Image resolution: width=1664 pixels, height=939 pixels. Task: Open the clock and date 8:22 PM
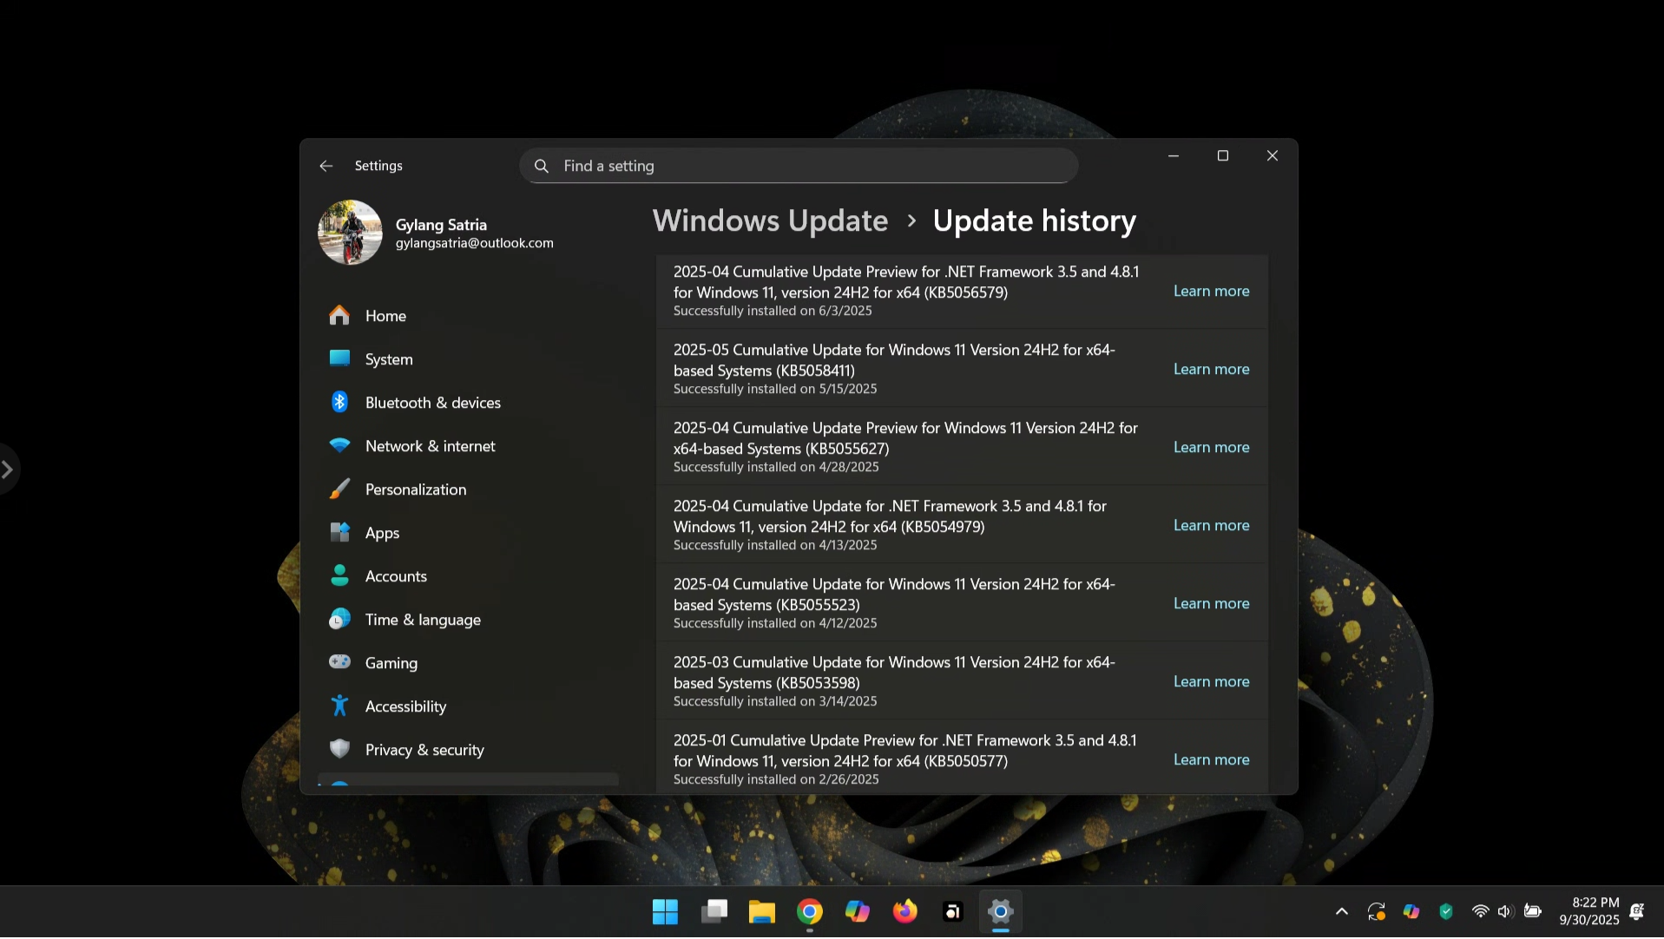pyautogui.click(x=1588, y=912)
